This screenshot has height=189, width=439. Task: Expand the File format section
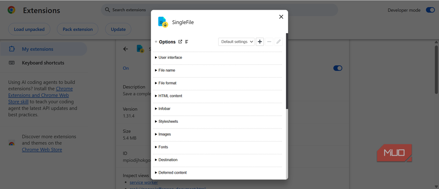[218, 83]
